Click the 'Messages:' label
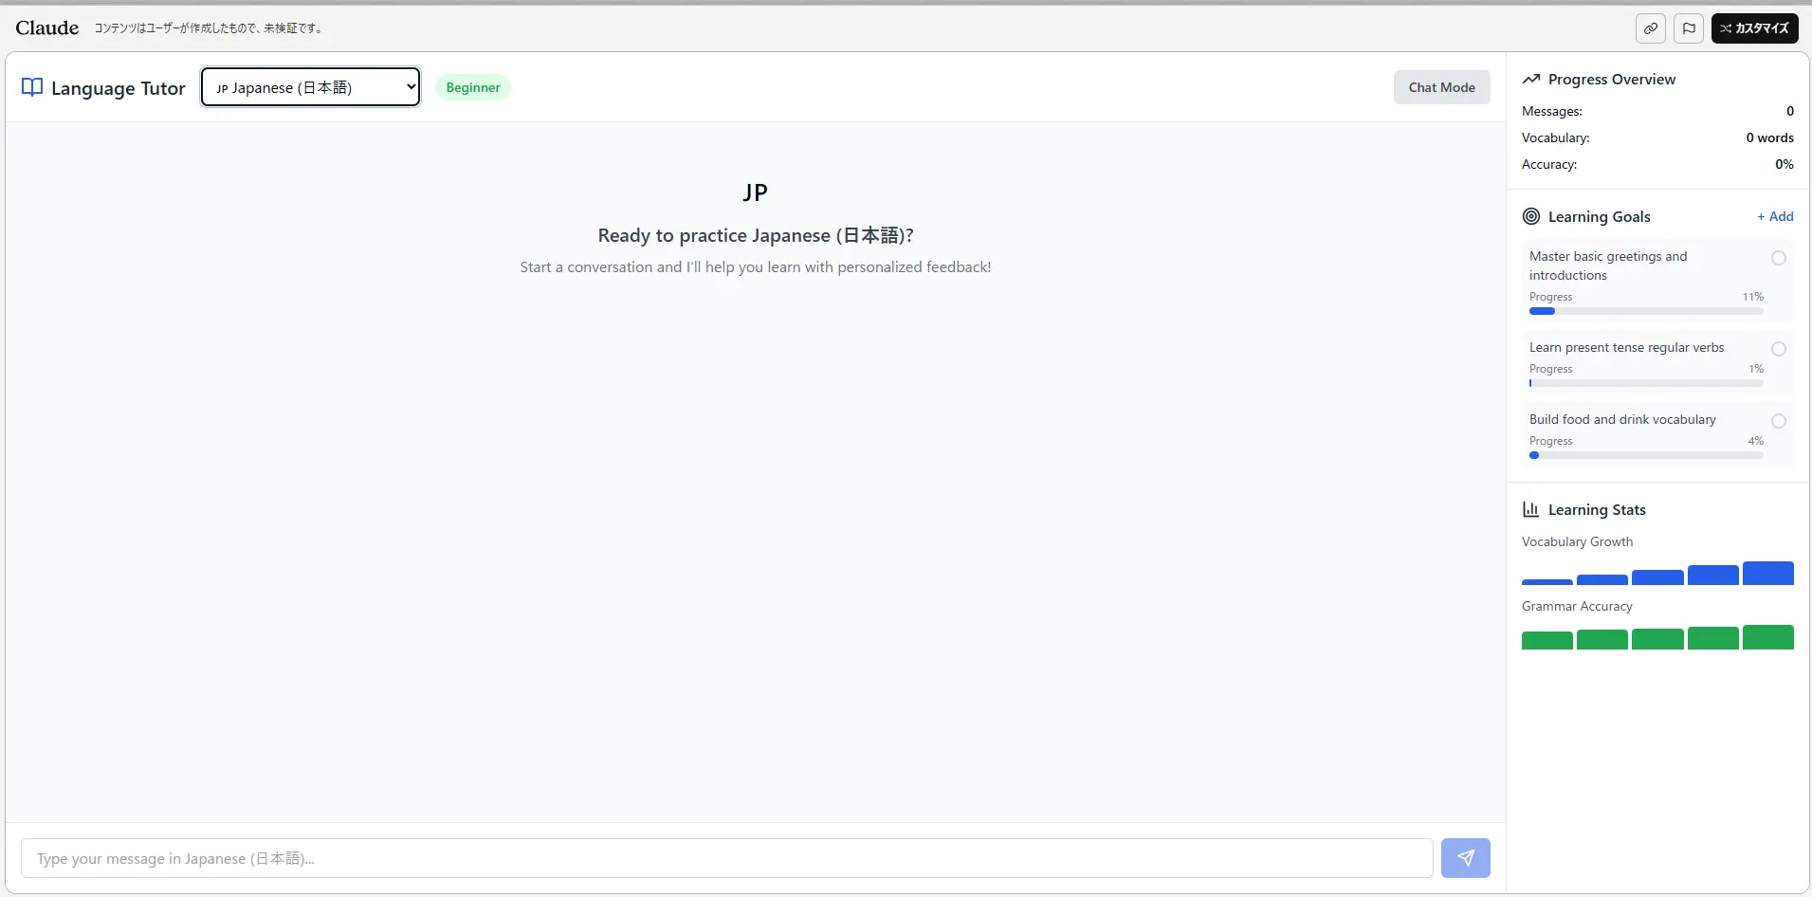This screenshot has width=1812, height=897. click(x=1551, y=111)
